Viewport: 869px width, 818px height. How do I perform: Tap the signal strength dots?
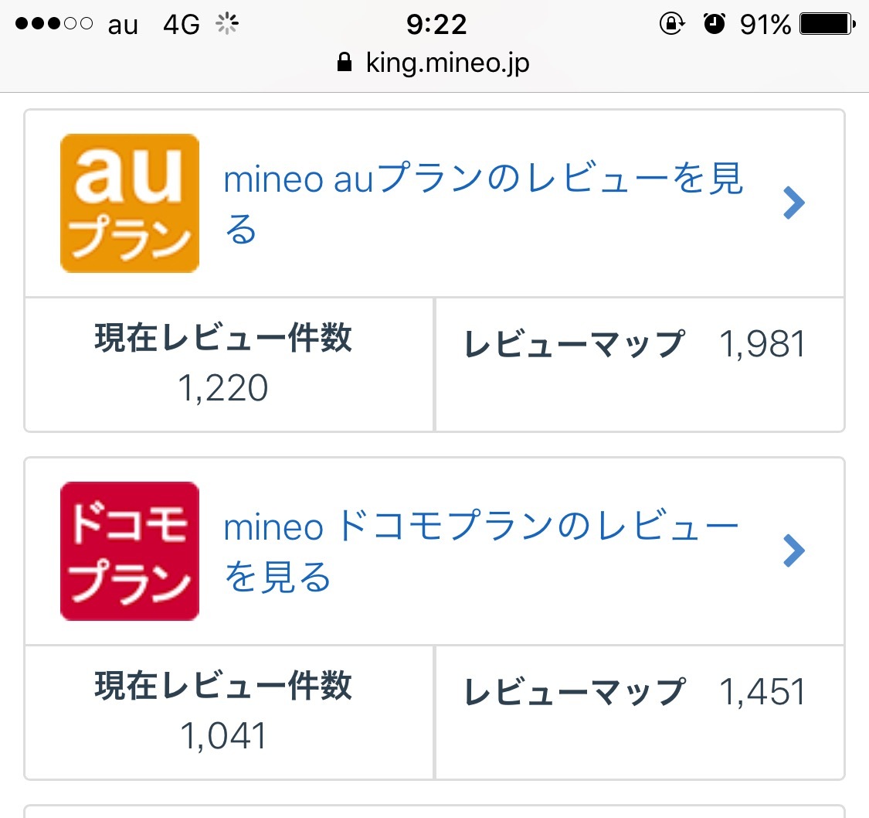54,25
